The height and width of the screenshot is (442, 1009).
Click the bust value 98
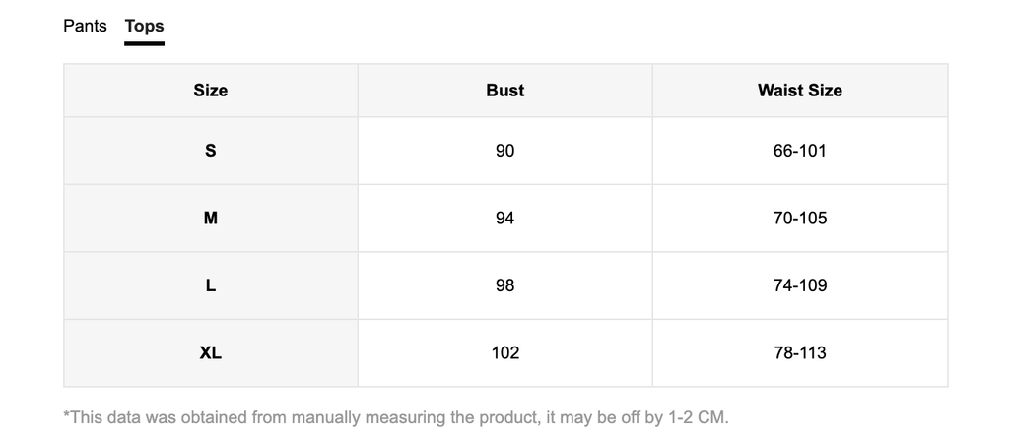(x=504, y=285)
